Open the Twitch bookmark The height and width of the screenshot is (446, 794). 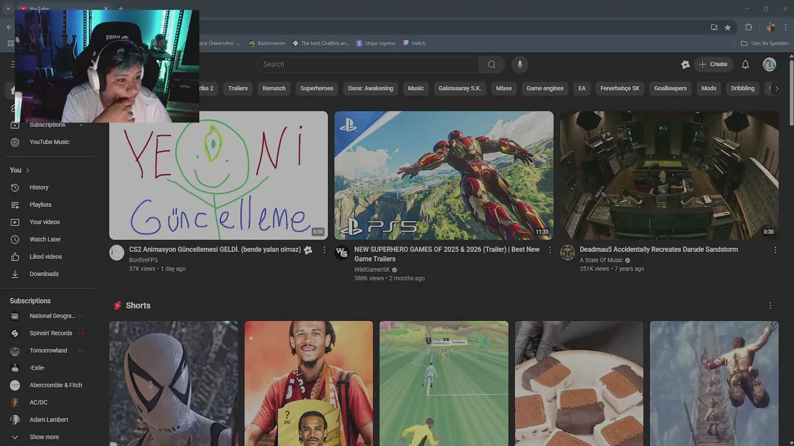point(414,43)
